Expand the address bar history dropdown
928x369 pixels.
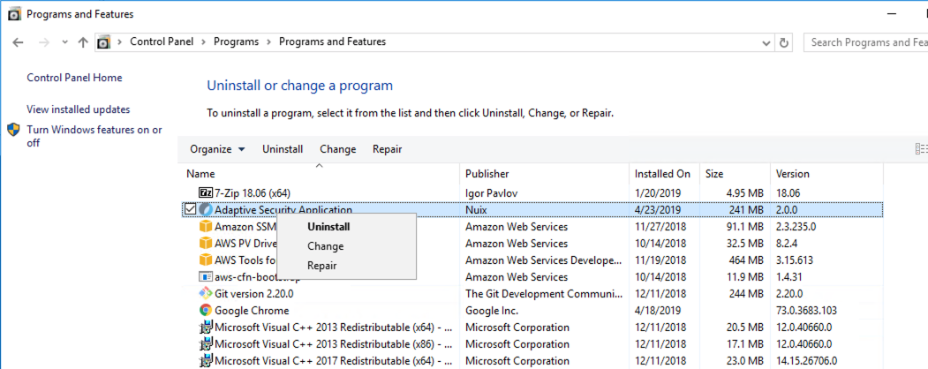pyautogui.click(x=766, y=42)
